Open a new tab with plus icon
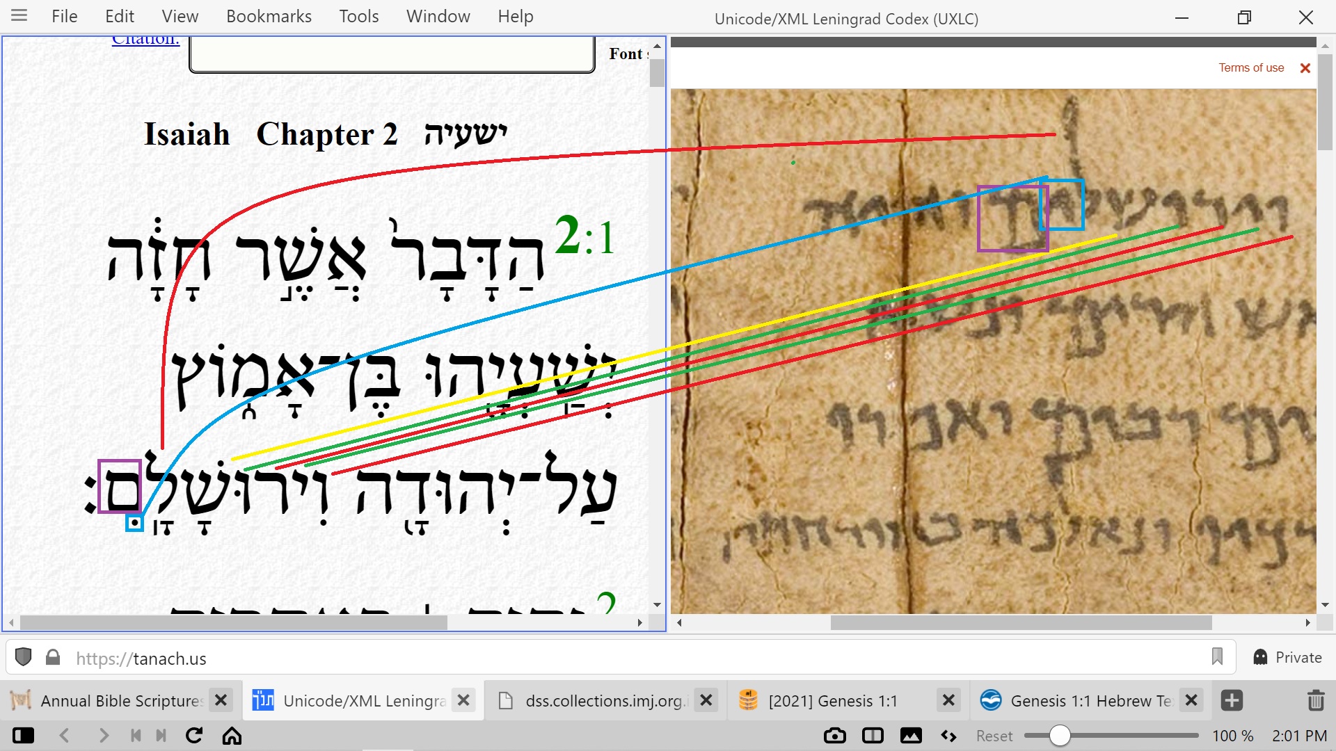 tap(1232, 700)
